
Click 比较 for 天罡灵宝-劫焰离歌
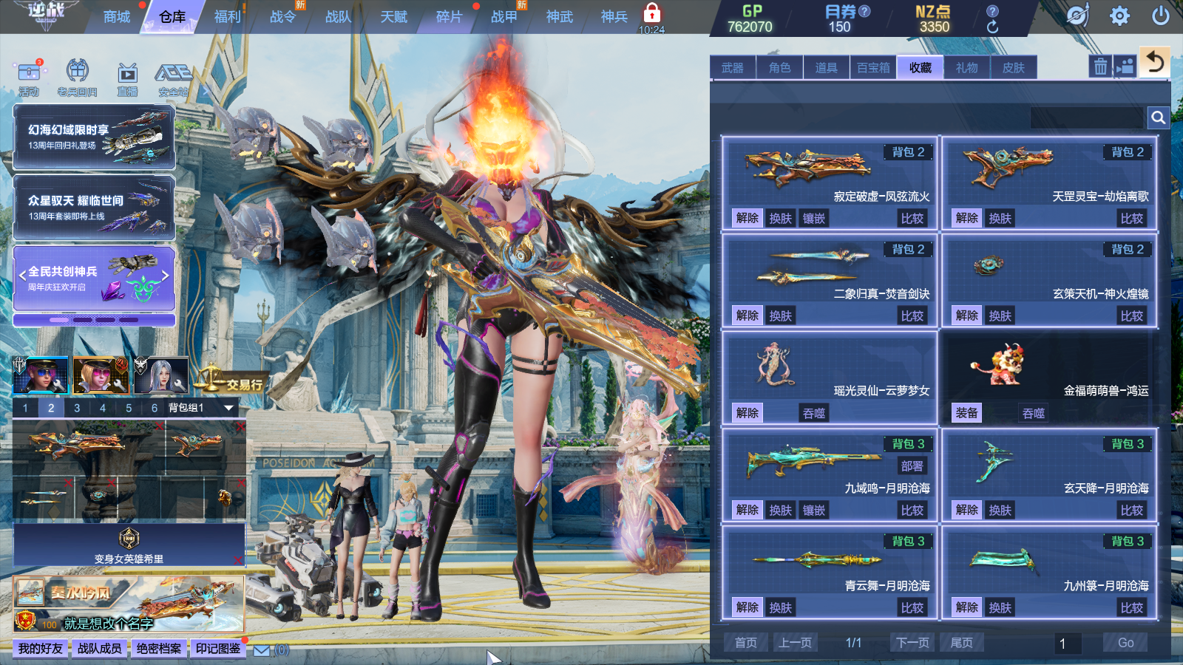1132,218
